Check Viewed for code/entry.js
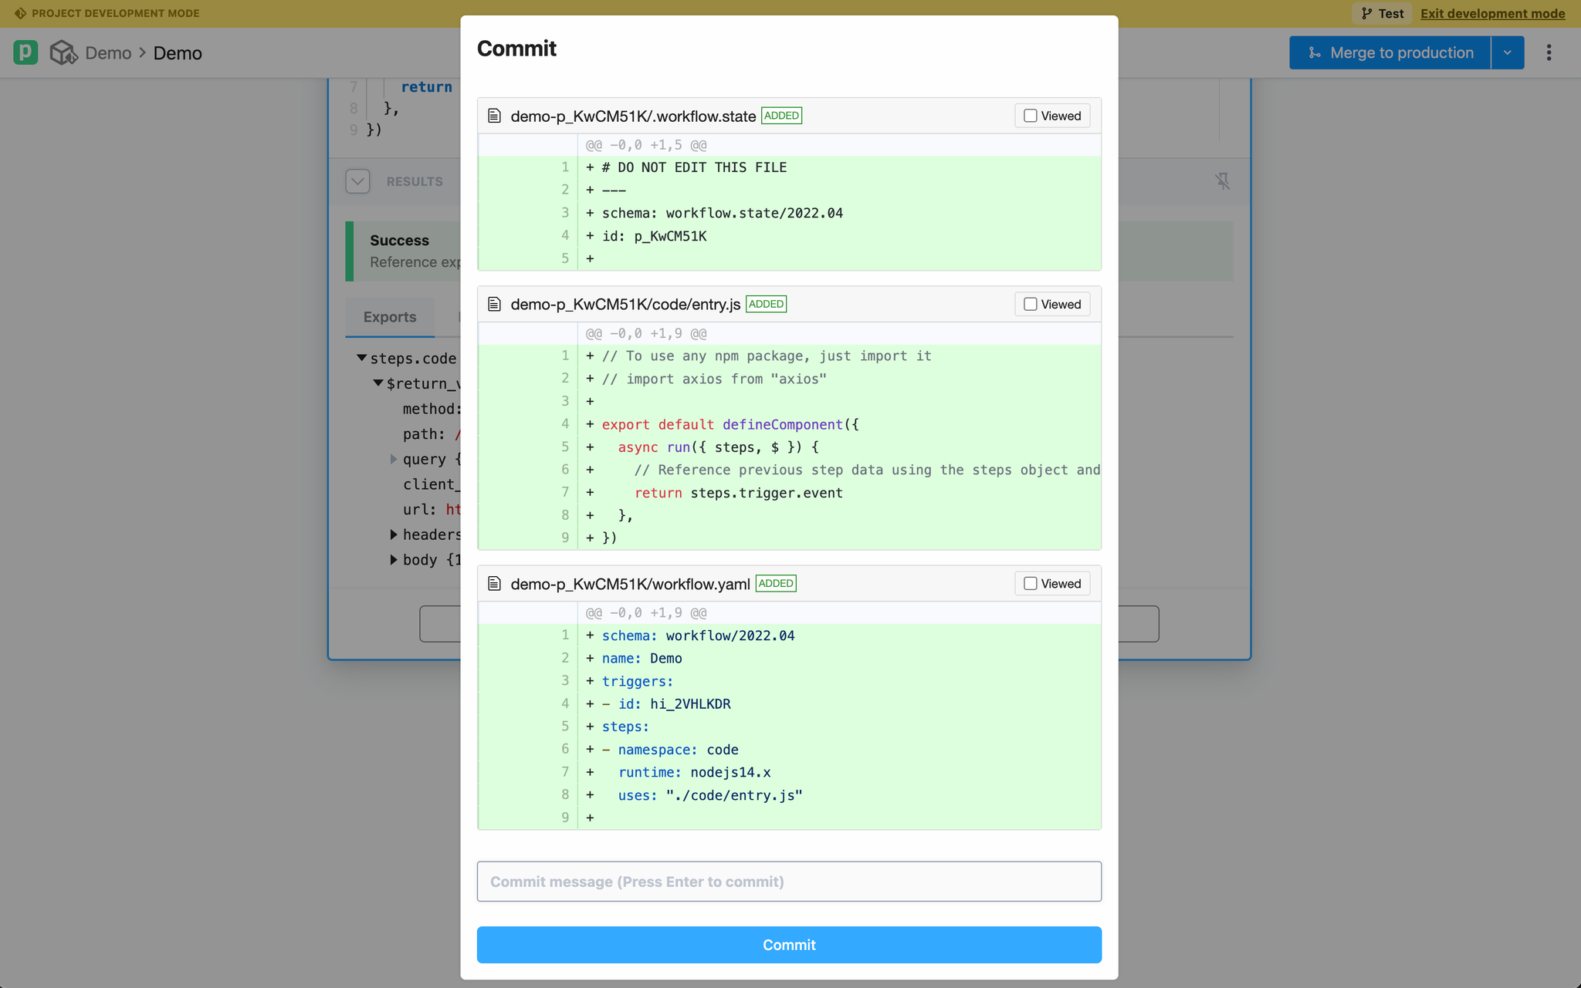 coord(1031,304)
